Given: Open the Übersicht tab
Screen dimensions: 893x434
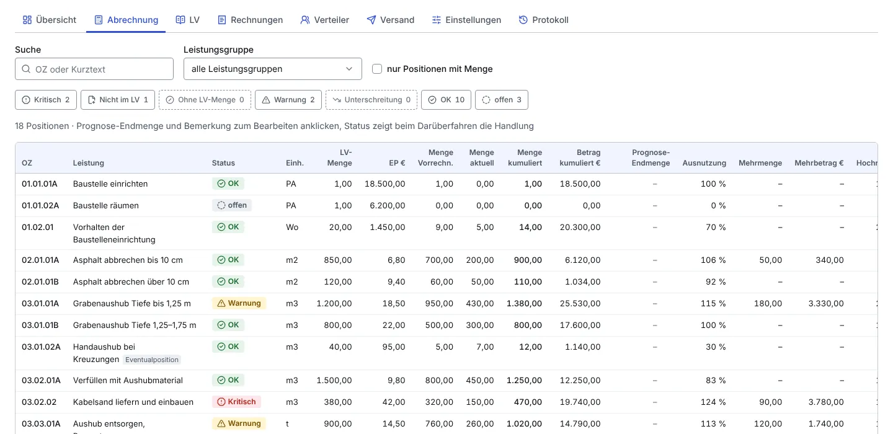Looking at the screenshot, I should click(x=49, y=20).
